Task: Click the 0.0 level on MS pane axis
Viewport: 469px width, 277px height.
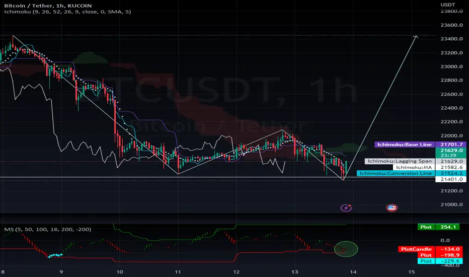Action: tap(445, 240)
